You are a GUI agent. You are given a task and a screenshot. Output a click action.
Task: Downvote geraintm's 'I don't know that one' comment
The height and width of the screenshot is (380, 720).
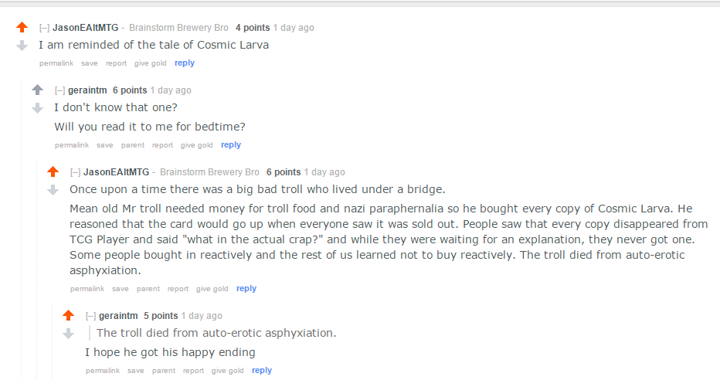point(38,108)
